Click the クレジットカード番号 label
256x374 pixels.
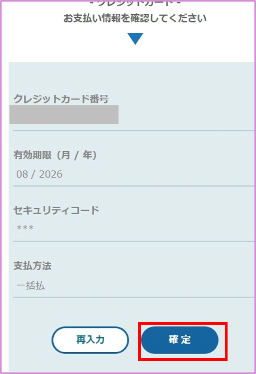tap(61, 99)
